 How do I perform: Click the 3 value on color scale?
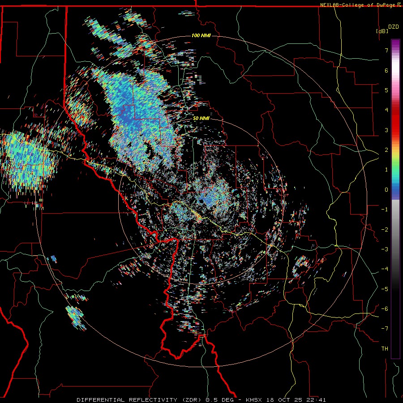[x=386, y=130]
